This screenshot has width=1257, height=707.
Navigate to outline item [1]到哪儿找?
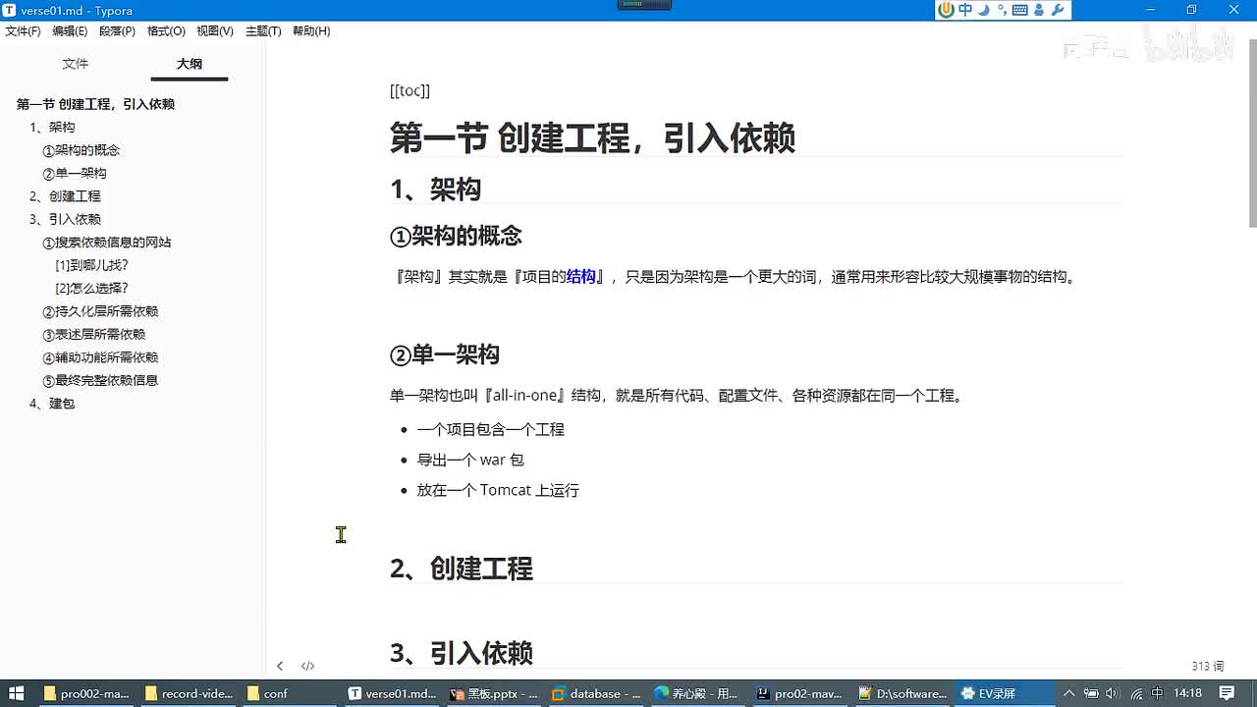click(x=92, y=265)
